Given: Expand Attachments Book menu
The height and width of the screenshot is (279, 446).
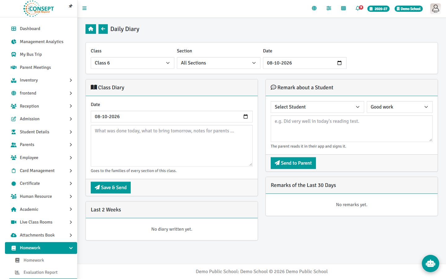Looking at the screenshot, I should point(41,235).
